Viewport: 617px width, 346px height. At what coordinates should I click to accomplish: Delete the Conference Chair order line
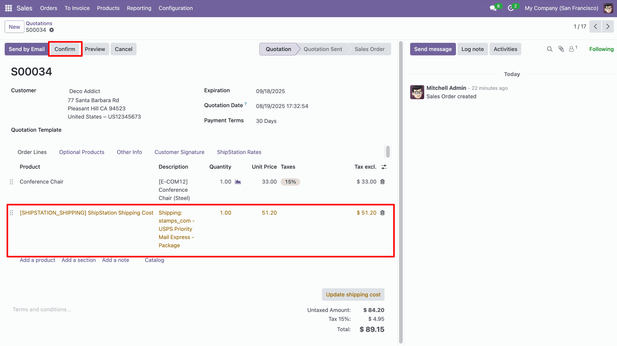pyautogui.click(x=382, y=182)
